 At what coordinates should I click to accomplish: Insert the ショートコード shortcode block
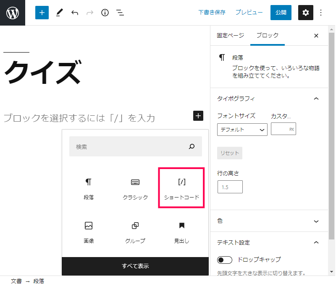point(181,188)
